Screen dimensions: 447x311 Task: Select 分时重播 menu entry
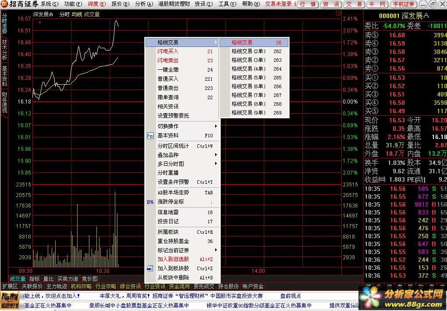pos(183,173)
